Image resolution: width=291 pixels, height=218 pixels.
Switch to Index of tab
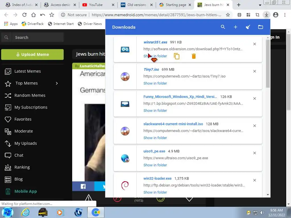tap(21, 5)
